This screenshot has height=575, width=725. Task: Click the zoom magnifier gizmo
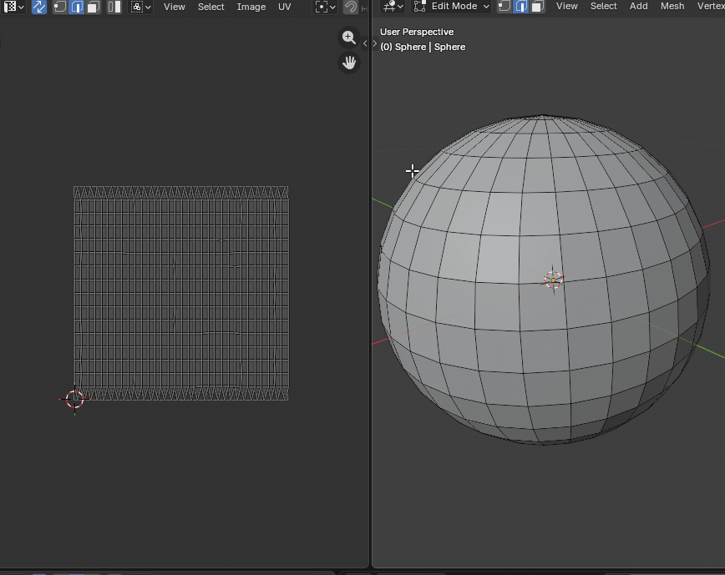click(349, 38)
